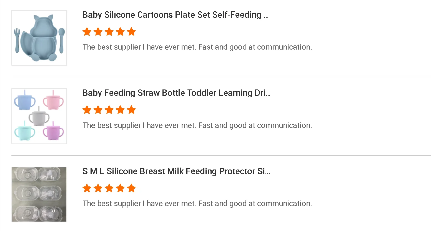Click the blue squirrel plate set thumbnail

tap(39, 38)
